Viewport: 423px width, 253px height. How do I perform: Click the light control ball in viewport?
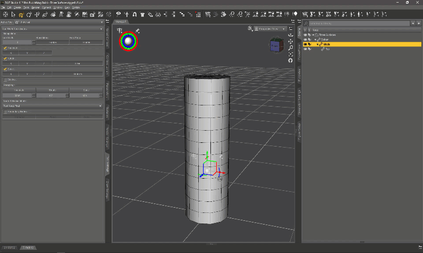pyautogui.click(x=128, y=41)
